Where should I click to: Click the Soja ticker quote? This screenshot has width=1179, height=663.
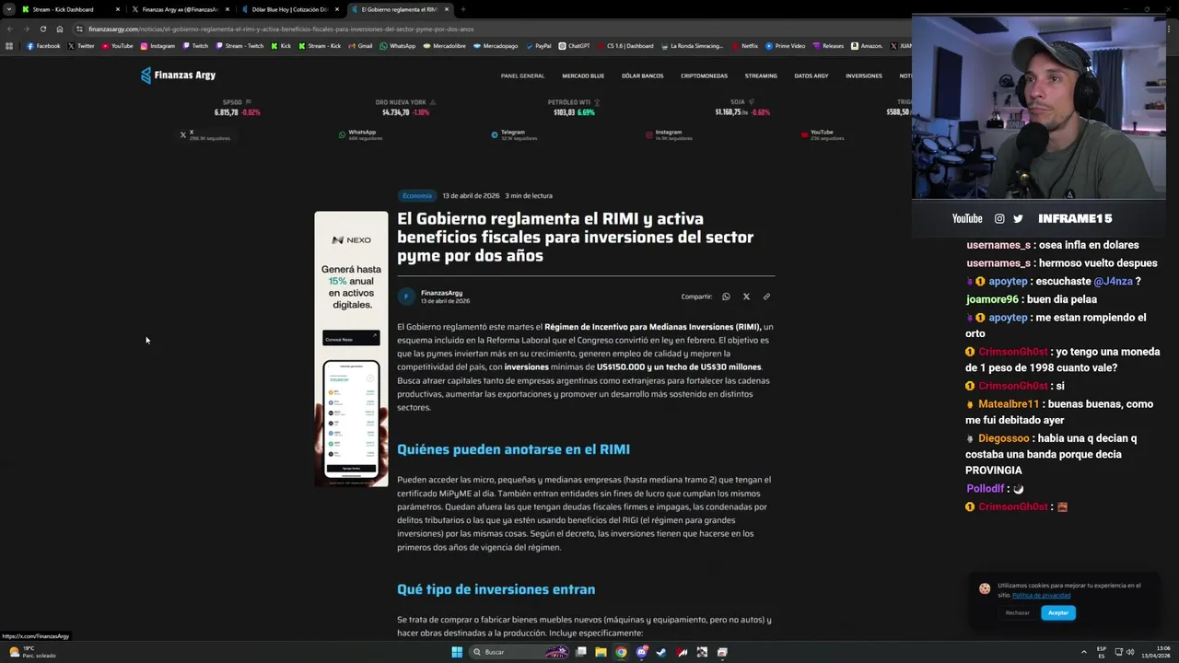(x=742, y=108)
